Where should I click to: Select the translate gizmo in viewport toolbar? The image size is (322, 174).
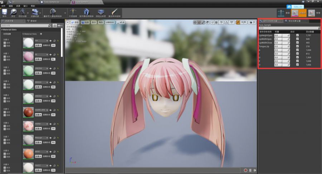pos(195,22)
